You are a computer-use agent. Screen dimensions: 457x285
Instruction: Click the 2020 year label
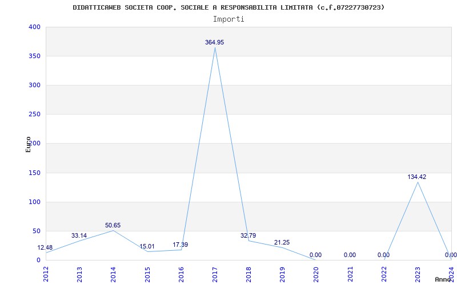pos(316,274)
